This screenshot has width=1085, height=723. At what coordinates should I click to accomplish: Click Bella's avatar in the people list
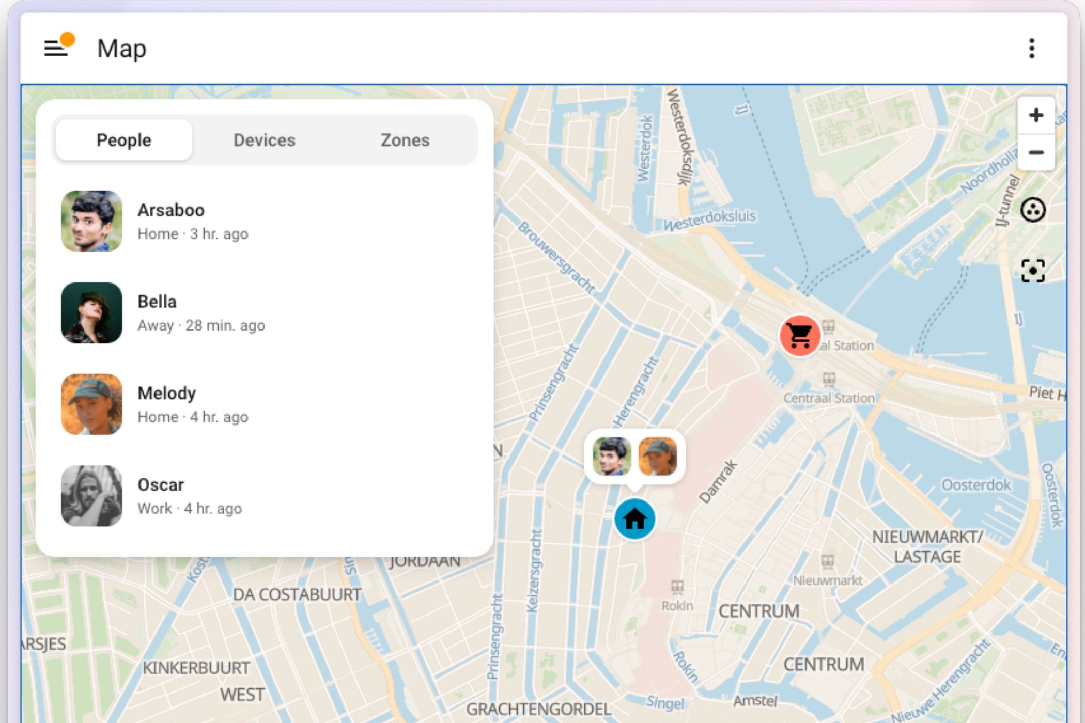[91, 312]
